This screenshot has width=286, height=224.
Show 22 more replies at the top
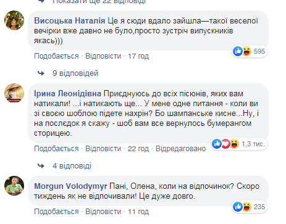[99, 2]
